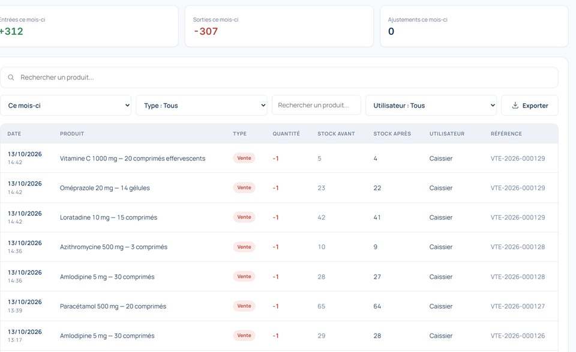Click Amlodipine 5 mg row at 14:36
Screen dimensions: 576x352
coord(279,276)
